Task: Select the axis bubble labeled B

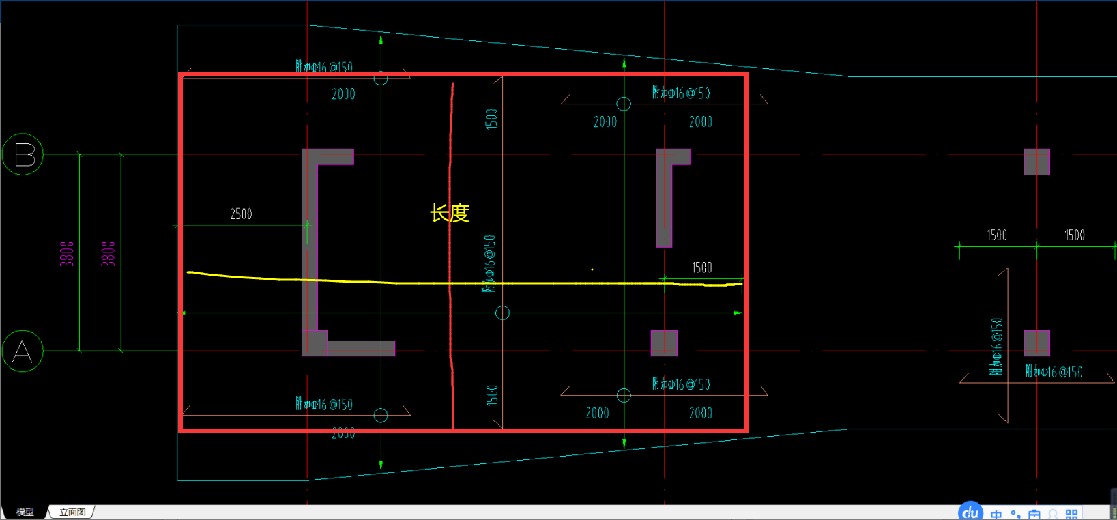Action: (x=23, y=154)
